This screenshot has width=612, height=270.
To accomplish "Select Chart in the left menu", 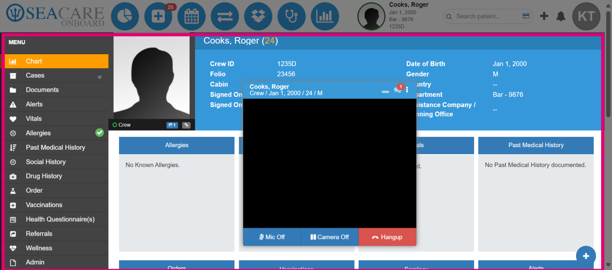I will (57, 61).
